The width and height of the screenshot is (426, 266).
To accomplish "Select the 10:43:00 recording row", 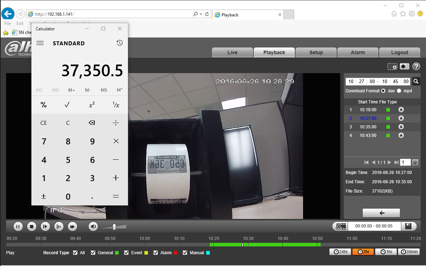I will coord(382,135).
